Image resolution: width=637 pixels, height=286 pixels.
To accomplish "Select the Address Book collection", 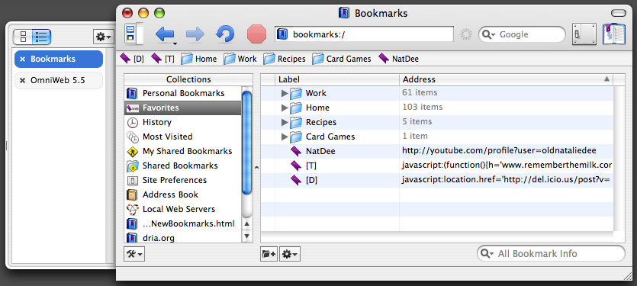I will (x=183, y=194).
